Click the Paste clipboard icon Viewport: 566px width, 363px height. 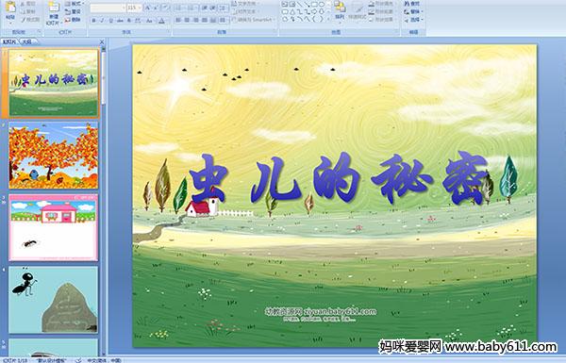pos(10,8)
